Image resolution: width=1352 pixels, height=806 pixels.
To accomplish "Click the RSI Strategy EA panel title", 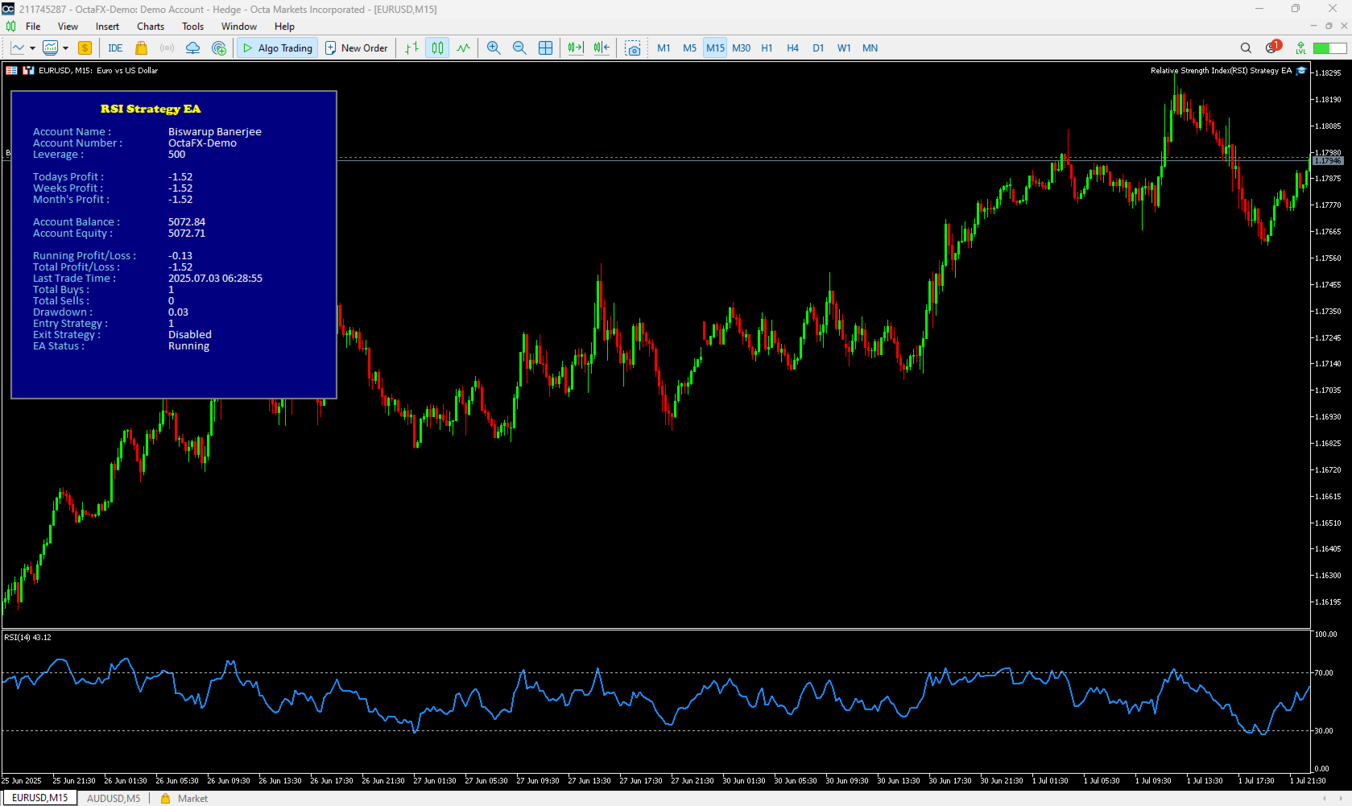I will [x=151, y=109].
